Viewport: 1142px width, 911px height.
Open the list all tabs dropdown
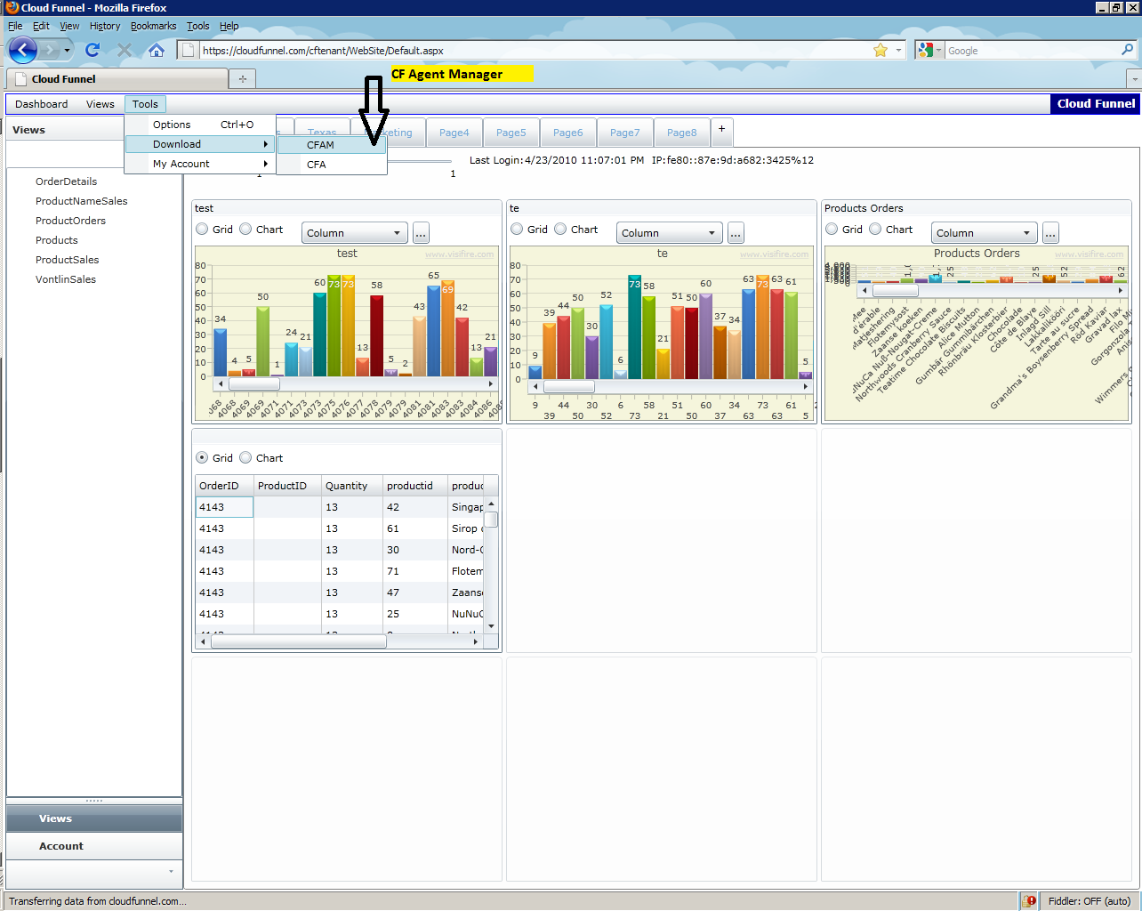point(1133,79)
